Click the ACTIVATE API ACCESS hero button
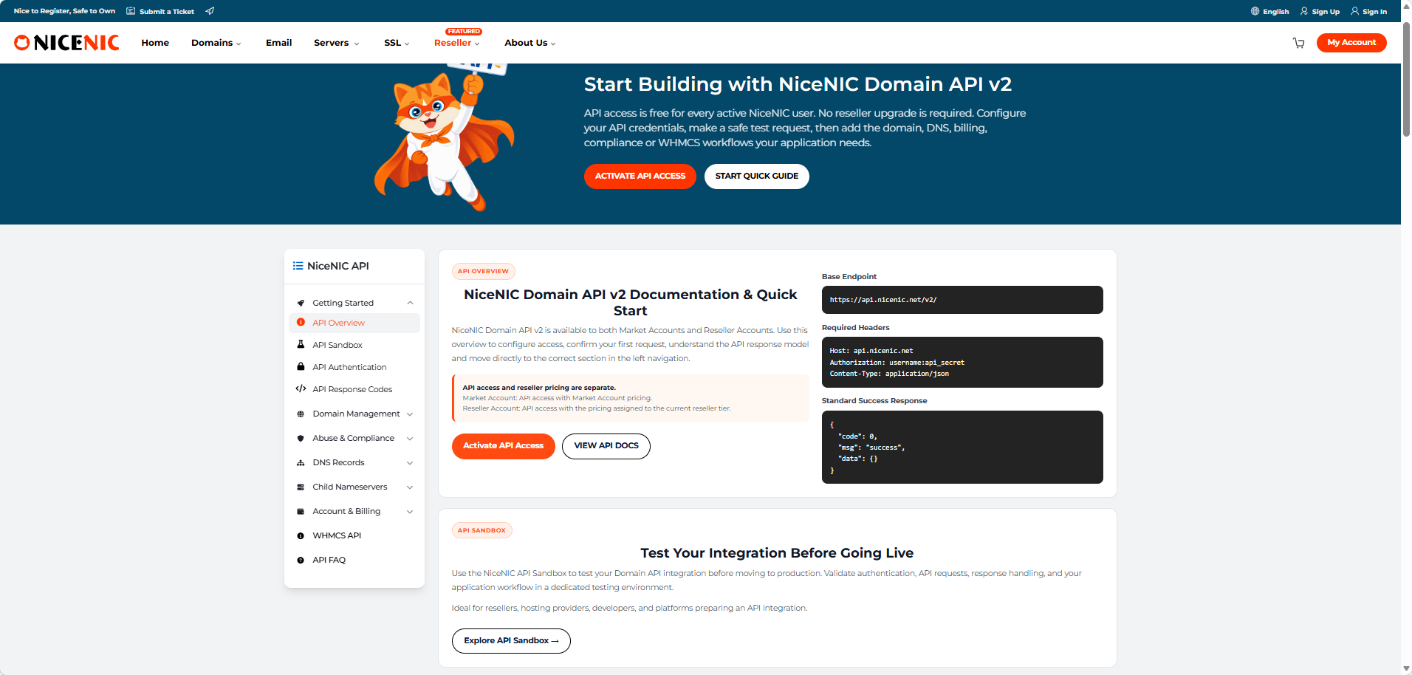 pos(640,177)
